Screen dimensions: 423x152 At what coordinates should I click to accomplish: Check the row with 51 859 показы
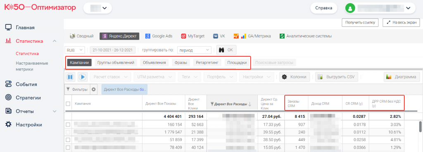pos(68,140)
